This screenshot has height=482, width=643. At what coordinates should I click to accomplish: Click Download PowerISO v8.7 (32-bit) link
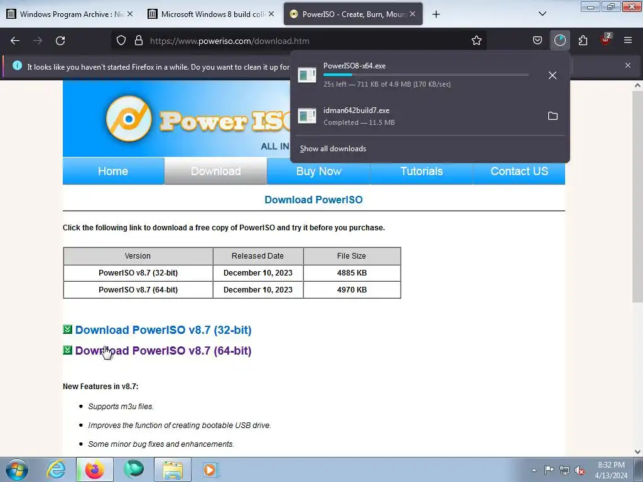(163, 330)
